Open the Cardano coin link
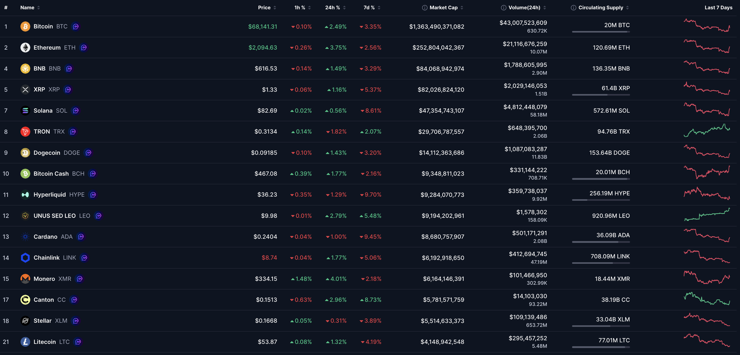 tap(45, 237)
